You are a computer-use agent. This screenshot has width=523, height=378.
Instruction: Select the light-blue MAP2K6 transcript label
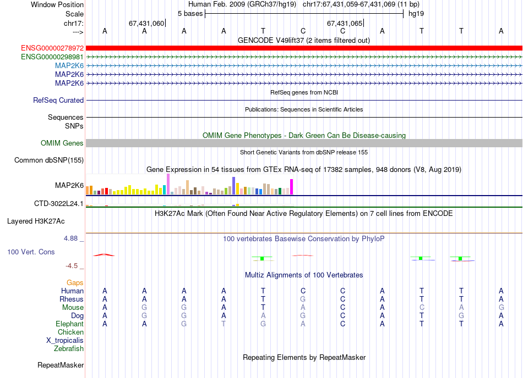[69, 65]
